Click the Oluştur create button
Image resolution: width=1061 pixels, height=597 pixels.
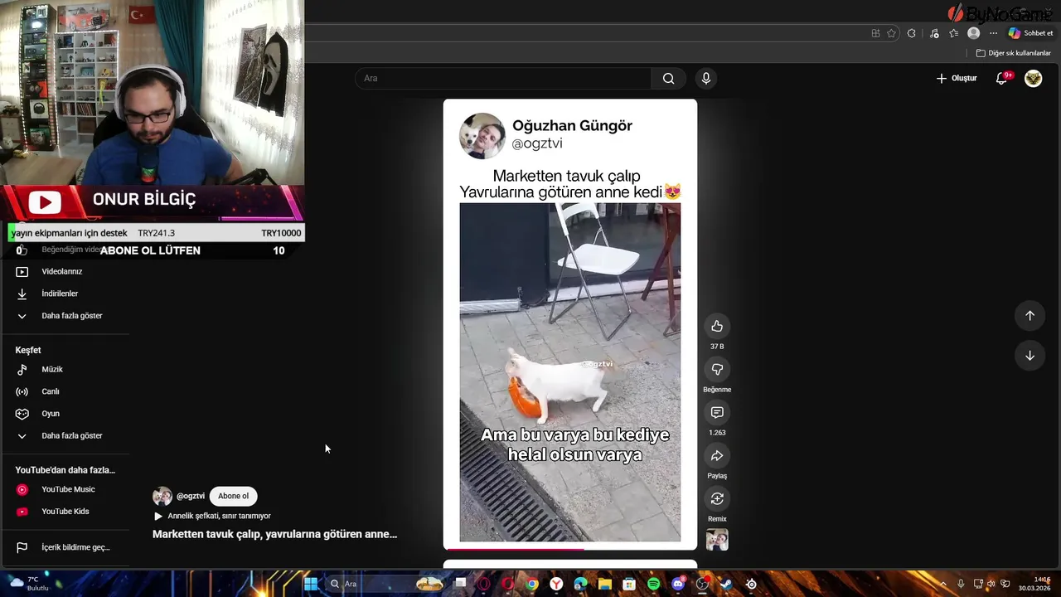click(957, 78)
